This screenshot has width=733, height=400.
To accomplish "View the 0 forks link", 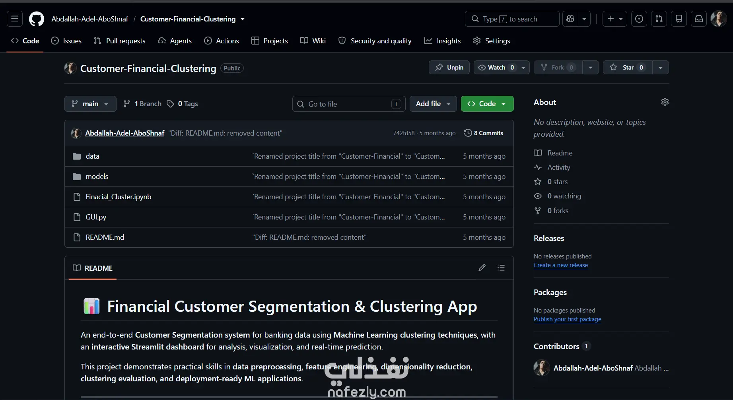I will click(551, 211).
